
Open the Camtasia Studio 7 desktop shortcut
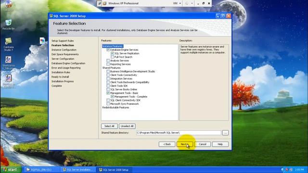click(x=9, y=45)
